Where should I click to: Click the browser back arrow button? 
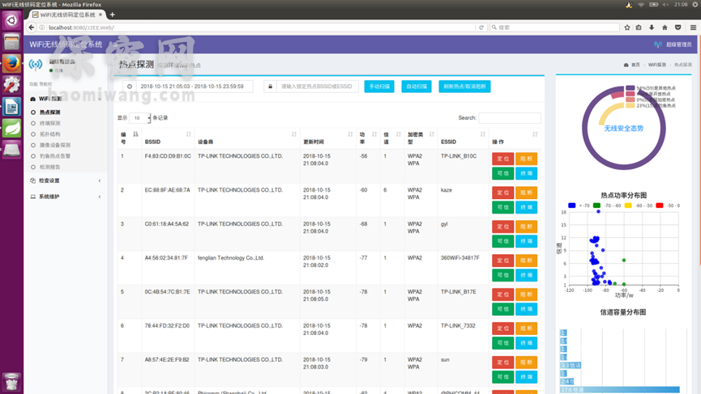(x=32, y=28)
